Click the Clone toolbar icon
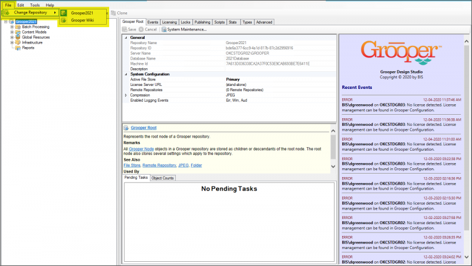The height and width of the screenshot is (266, 472). [x=113, y=13]
